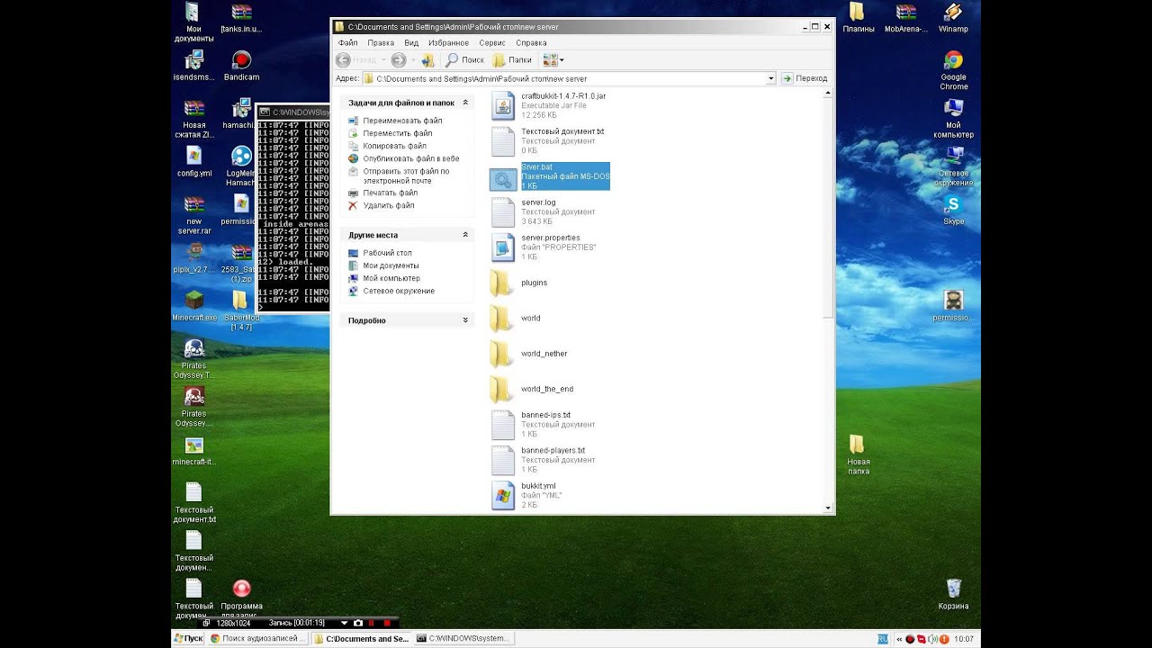Select the bukkit.yml file icon
The height and width of the screenshot is (648, 1152).
[x=503, y=495]
